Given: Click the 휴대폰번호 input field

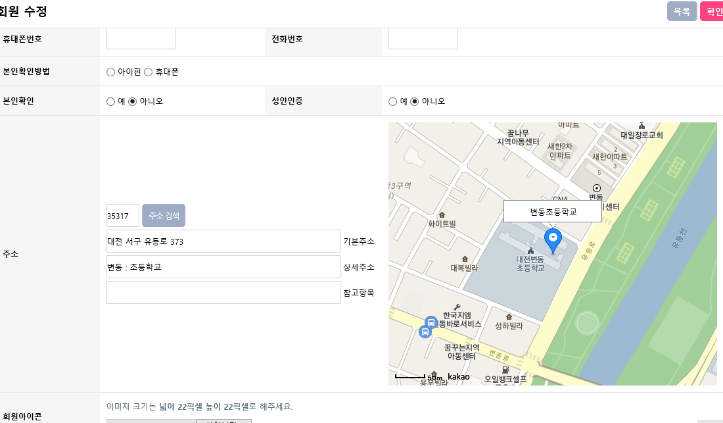Looking at the screenshot, I should point(141,39).
